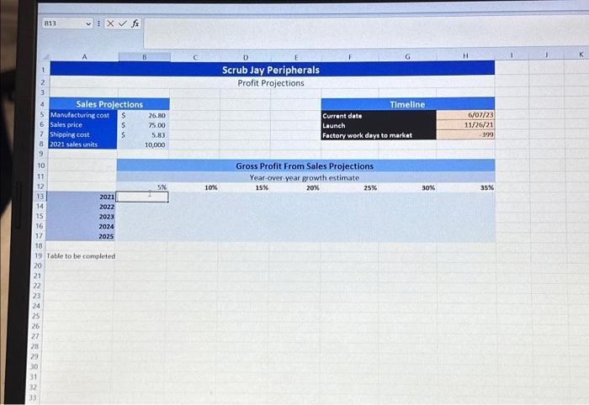Select Factory work days to market cell
Screen dimensions: 589x405
pyautogui.click(x=379, y=135)
